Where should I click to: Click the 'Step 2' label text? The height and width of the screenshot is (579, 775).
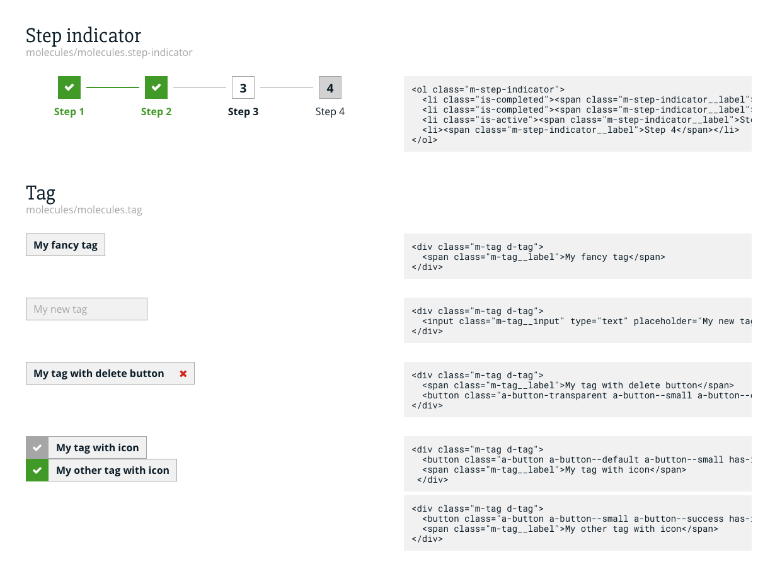pyautogui.click(x=156, y=112)
